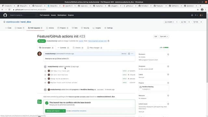Open the Open with dropdown
Image resolution: width=208 pixels, height=117 pixels.
[x=164, y=36]
